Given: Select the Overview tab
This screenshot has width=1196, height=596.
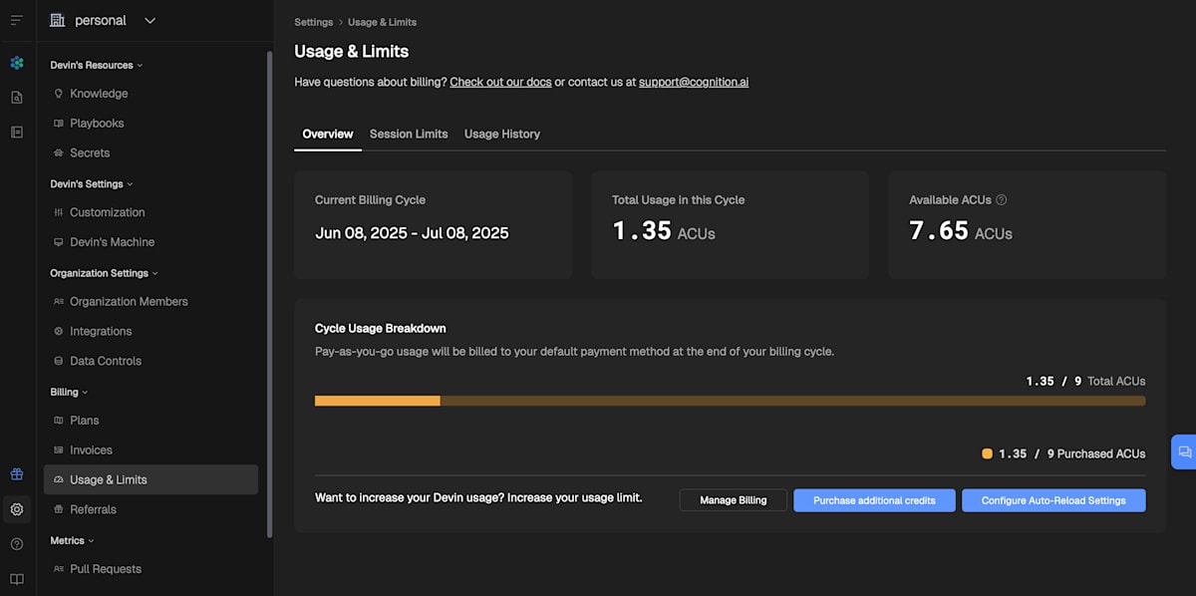Looking at the screenshot, I should point(328,134).
